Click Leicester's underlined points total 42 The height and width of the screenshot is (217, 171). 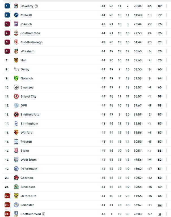tap(160, 205)
